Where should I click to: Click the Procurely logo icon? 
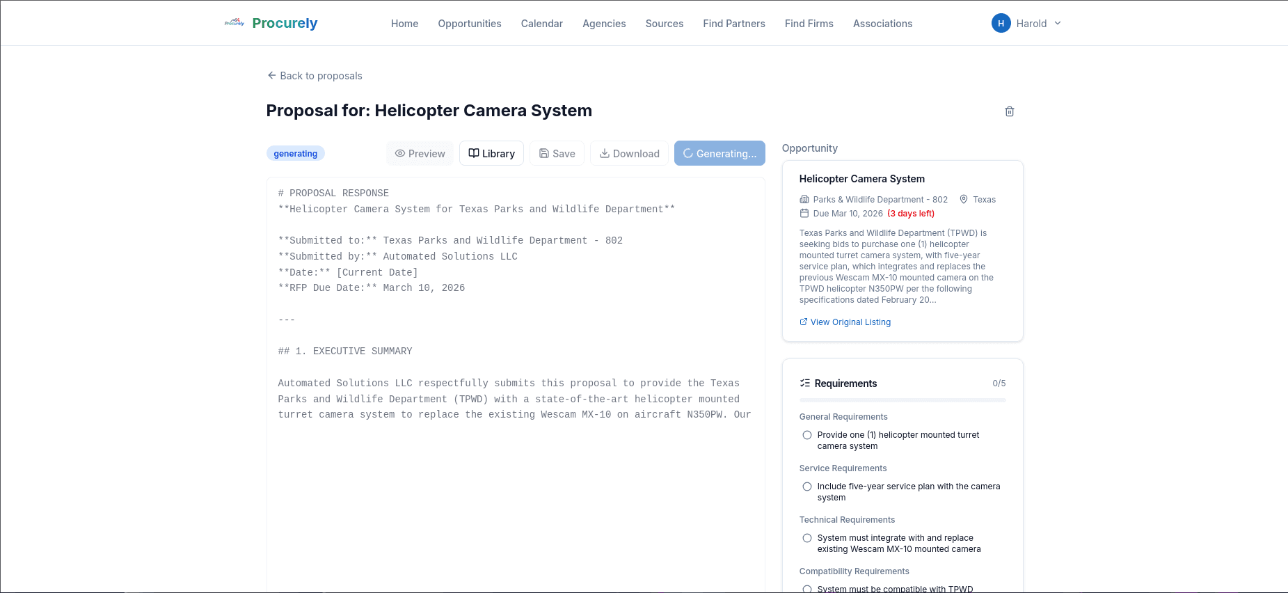tap(234, 23)
